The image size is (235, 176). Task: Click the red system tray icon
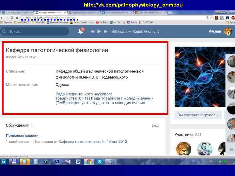[x=229, y=162]
